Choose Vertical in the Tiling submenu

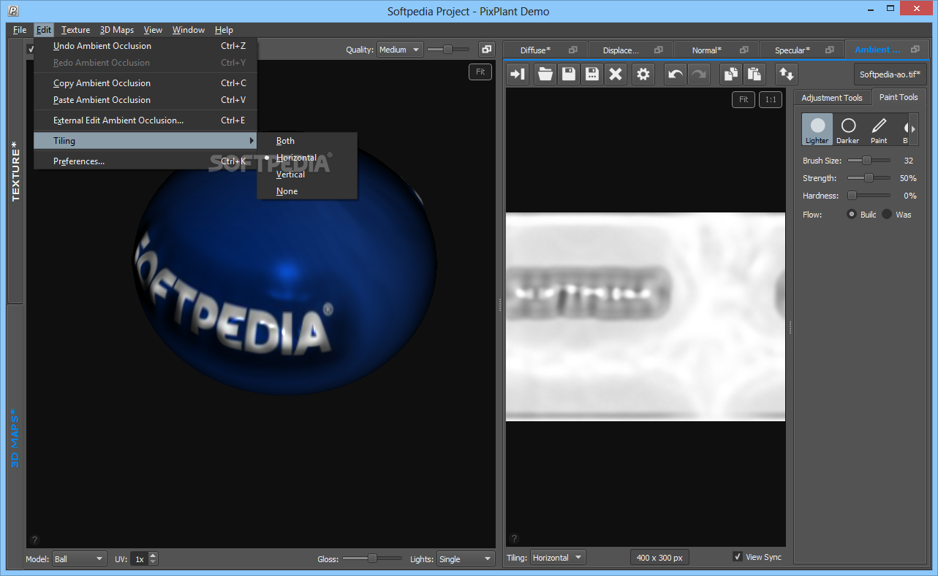[307, 174]
